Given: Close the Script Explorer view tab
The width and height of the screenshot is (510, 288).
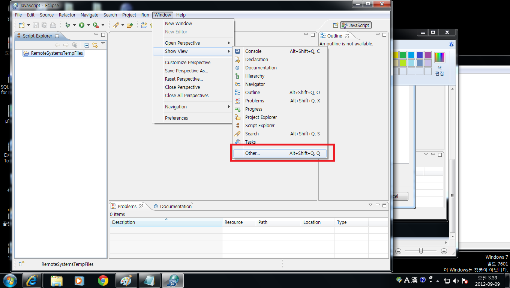Looking at the screenshot, I should pyautogui.click(x=57, y=36).
